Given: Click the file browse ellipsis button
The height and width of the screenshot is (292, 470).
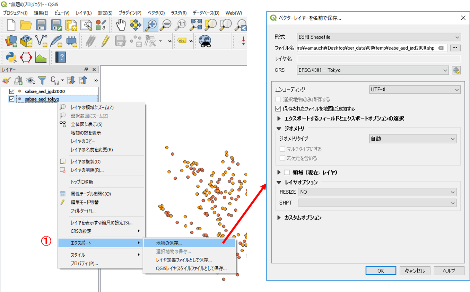Looking at the screenshot, I should [455, 48].
